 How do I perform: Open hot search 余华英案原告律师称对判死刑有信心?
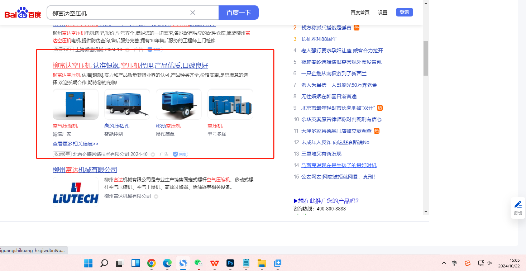pyautogui.click(x=341, y=119)
